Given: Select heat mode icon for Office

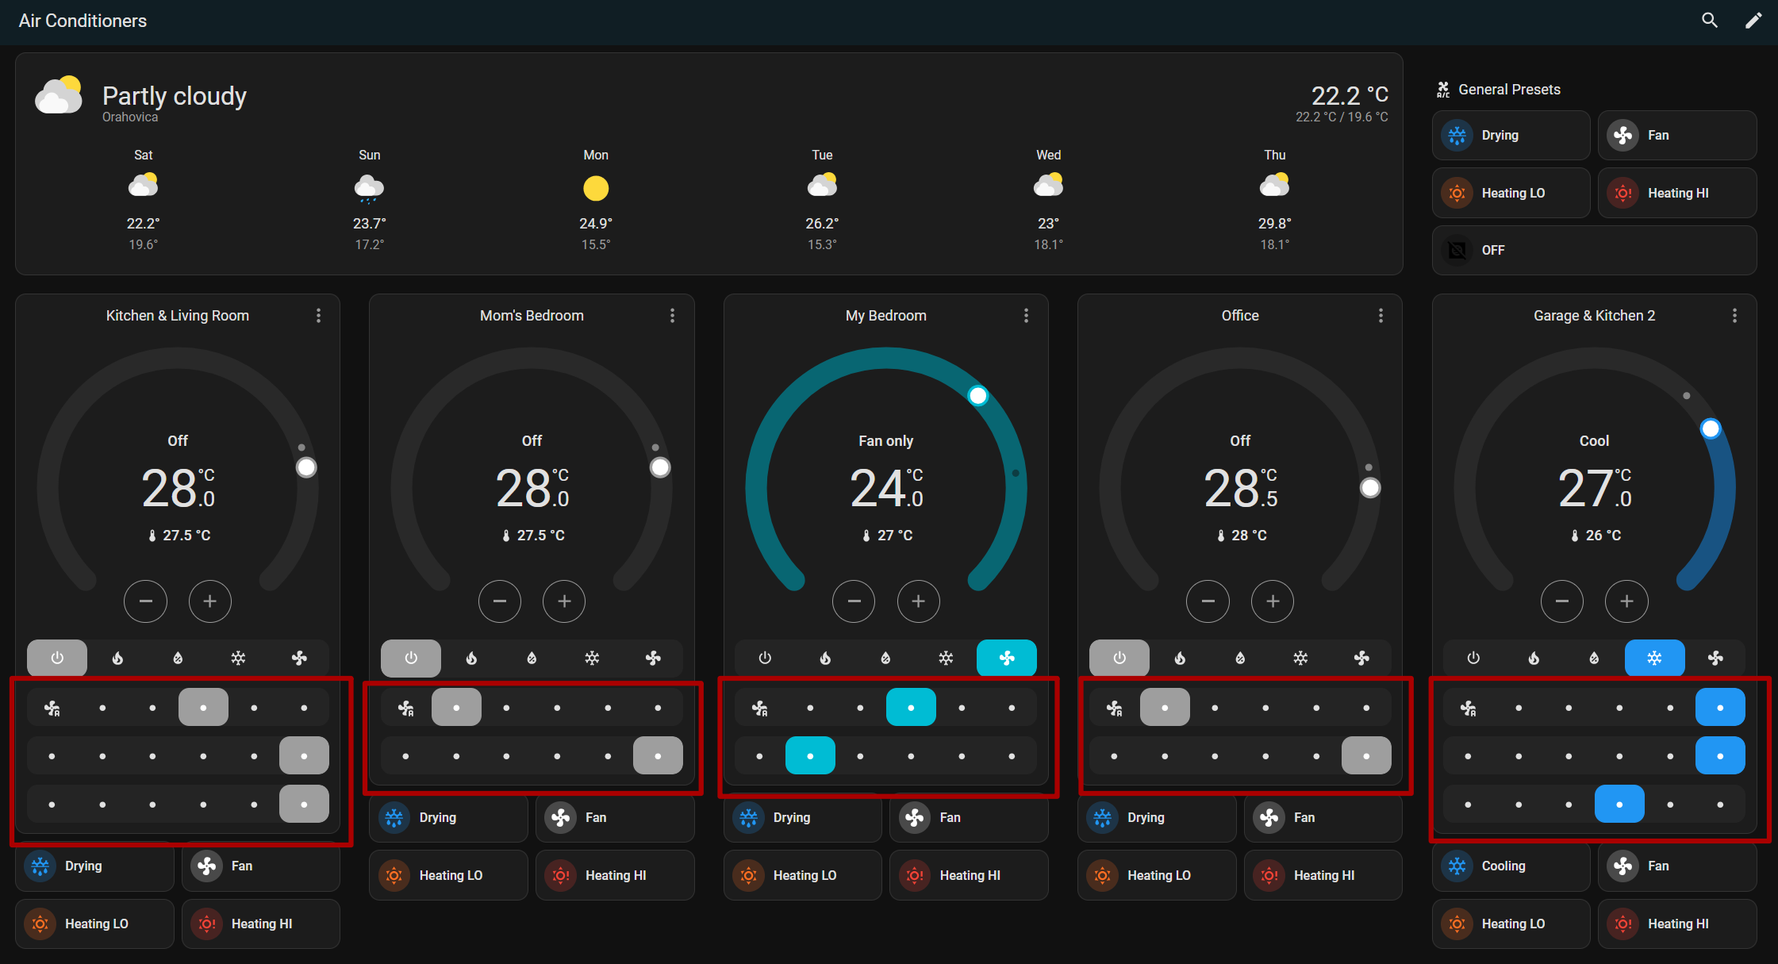Looking at the screenshot, I should (1180, 658).
